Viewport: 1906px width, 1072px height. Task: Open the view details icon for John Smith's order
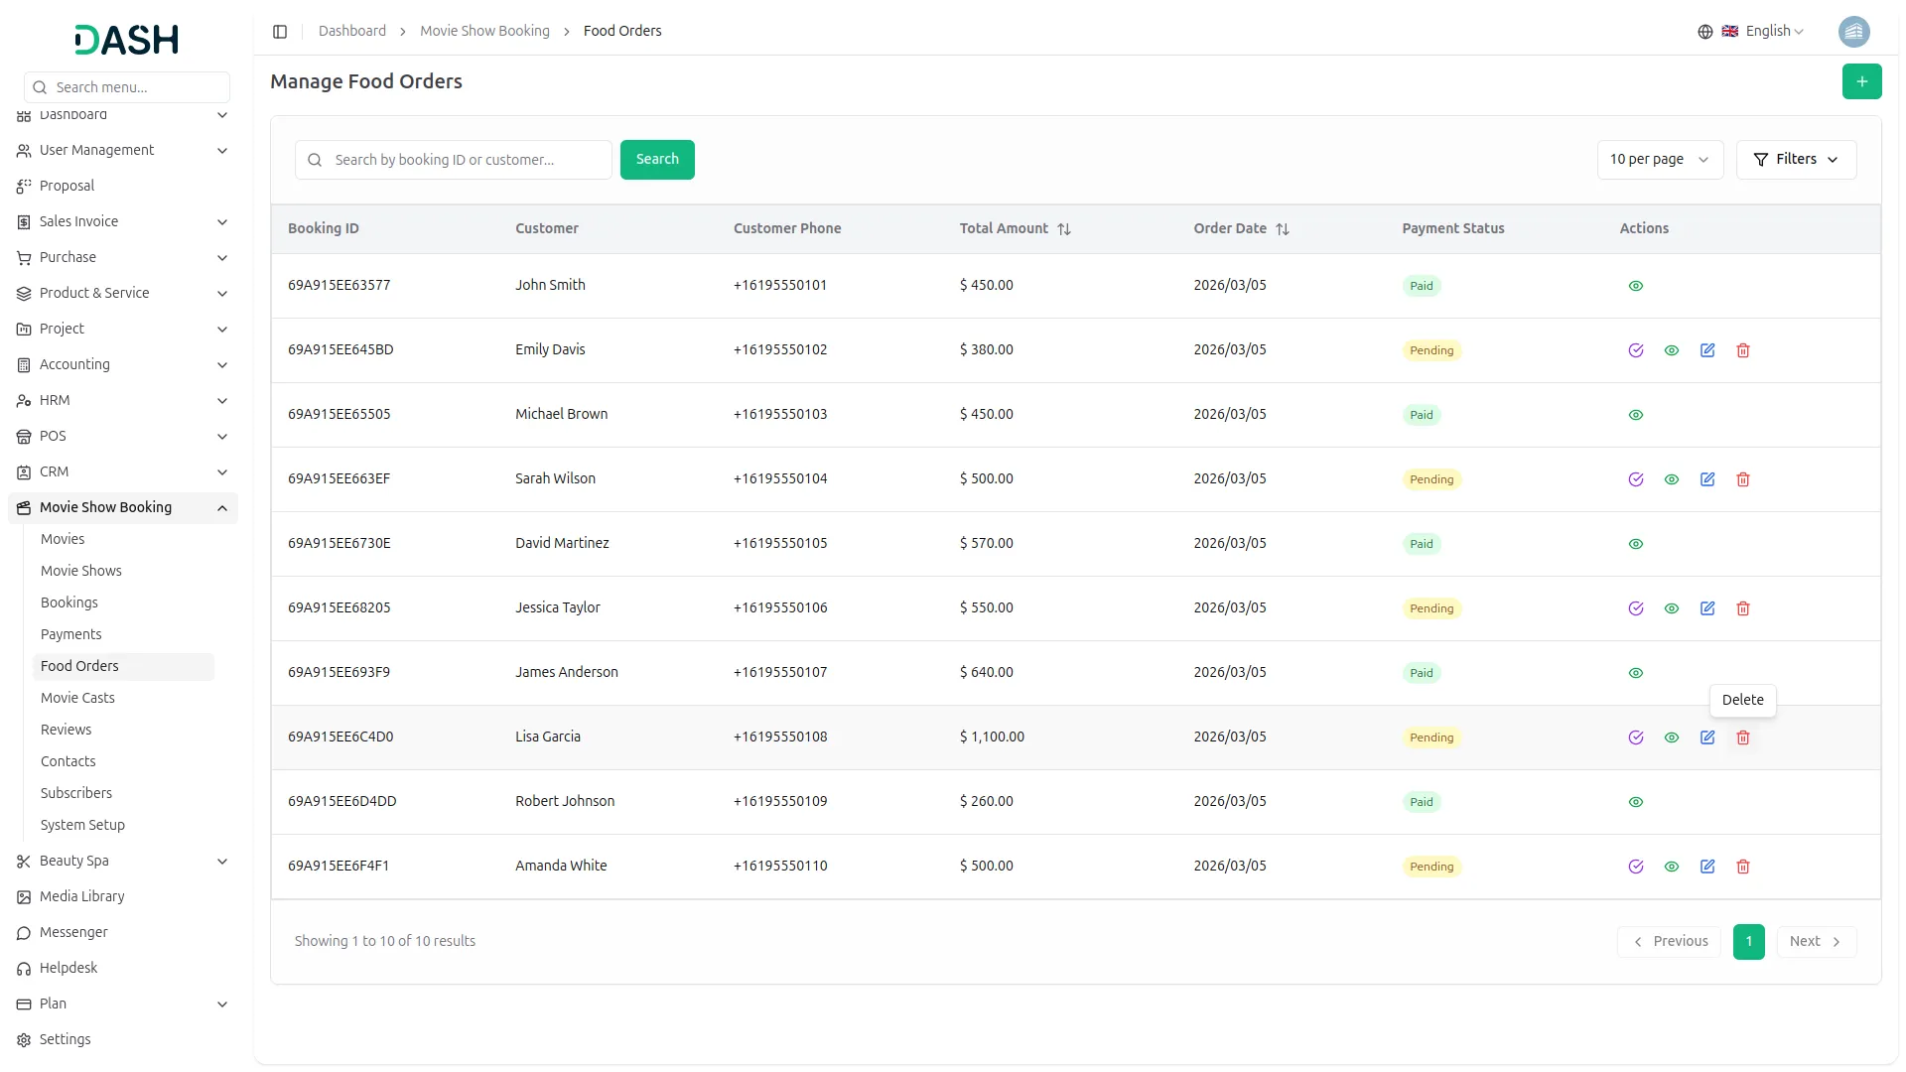point(1636,286)
